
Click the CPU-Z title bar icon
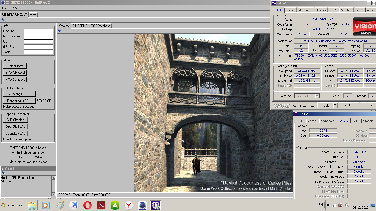[x=274, y=3]
